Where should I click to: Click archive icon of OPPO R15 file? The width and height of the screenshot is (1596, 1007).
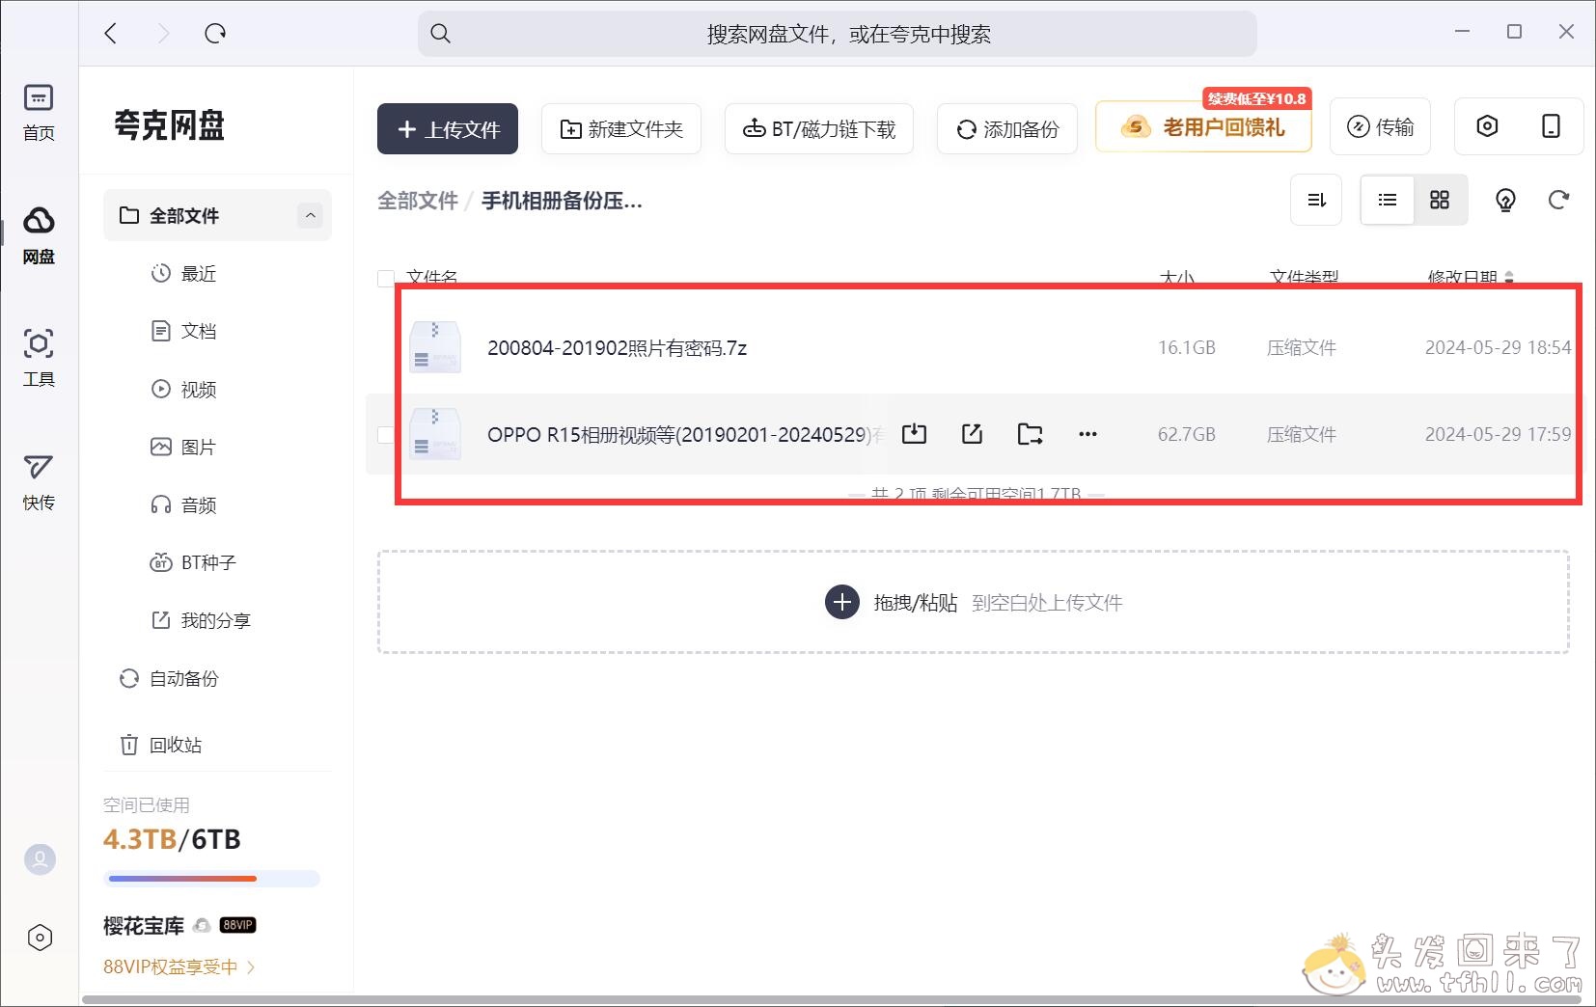435,434
